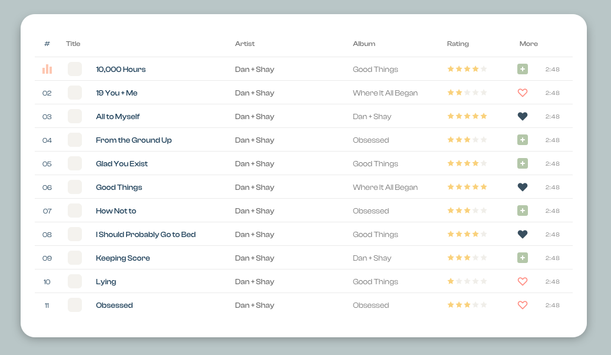Image resolution: width=611 pixels, height=355 pixels.
Task: Add 10,000 Hours with plus icon
Action: [522, 69]
